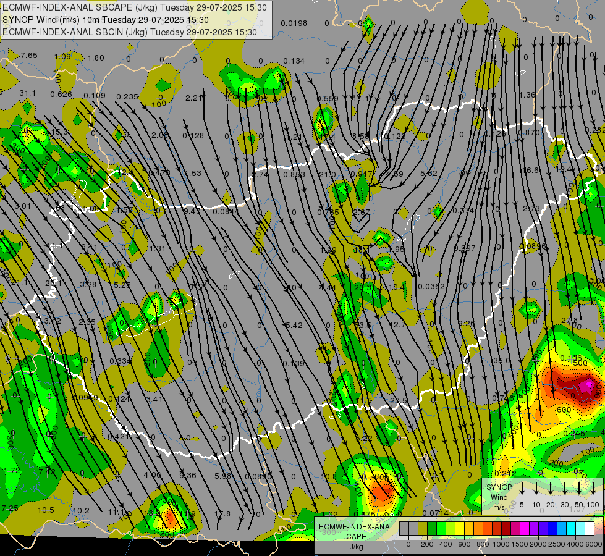Click the map value '0.245'
This screenshot has height=556, width=605.
(x=573, y=433)
